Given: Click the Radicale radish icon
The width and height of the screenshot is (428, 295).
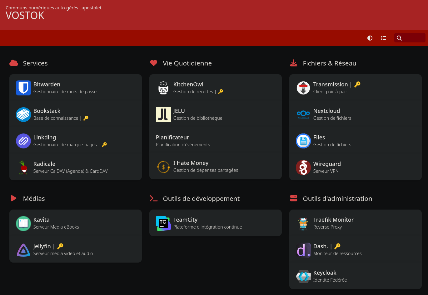Looking at the screenshot, I should (x=23, y=167).
